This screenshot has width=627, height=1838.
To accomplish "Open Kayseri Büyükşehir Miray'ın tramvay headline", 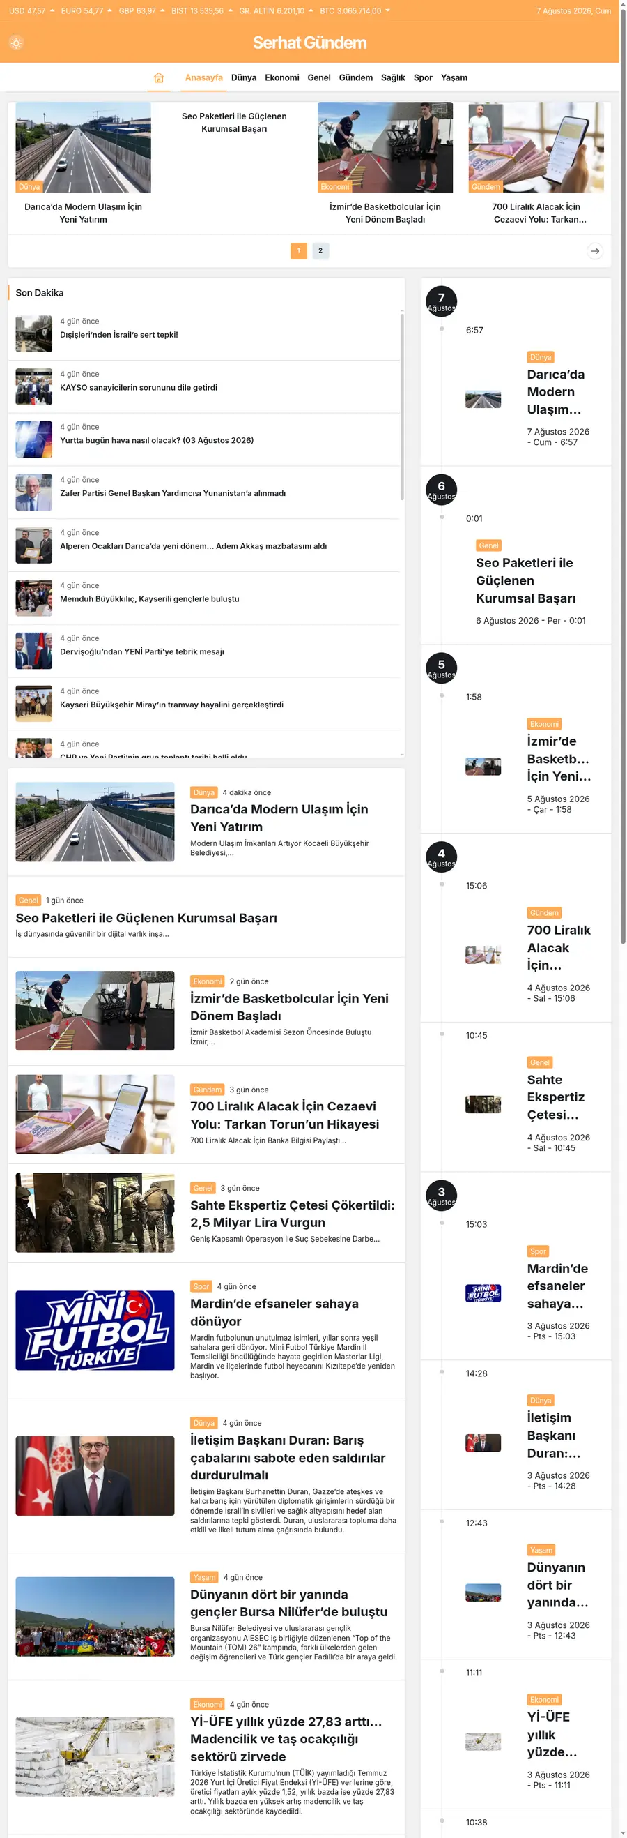I will coord(171,705).
